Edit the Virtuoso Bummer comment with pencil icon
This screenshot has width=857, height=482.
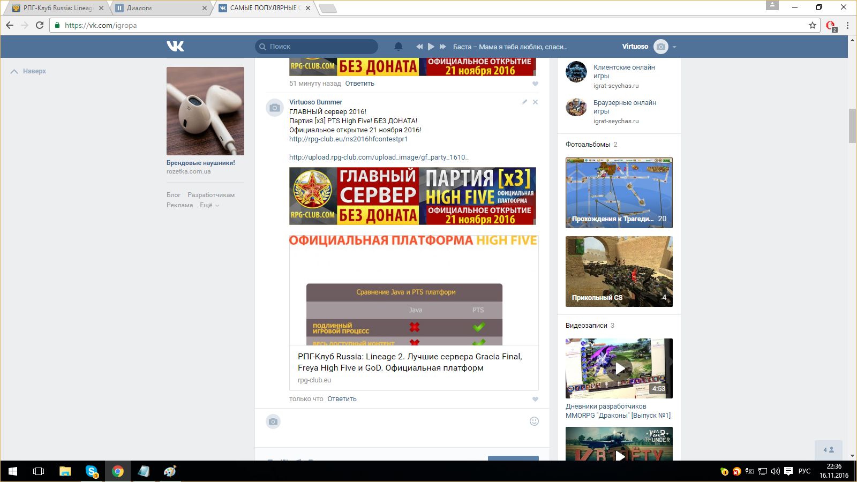point(524,102)
